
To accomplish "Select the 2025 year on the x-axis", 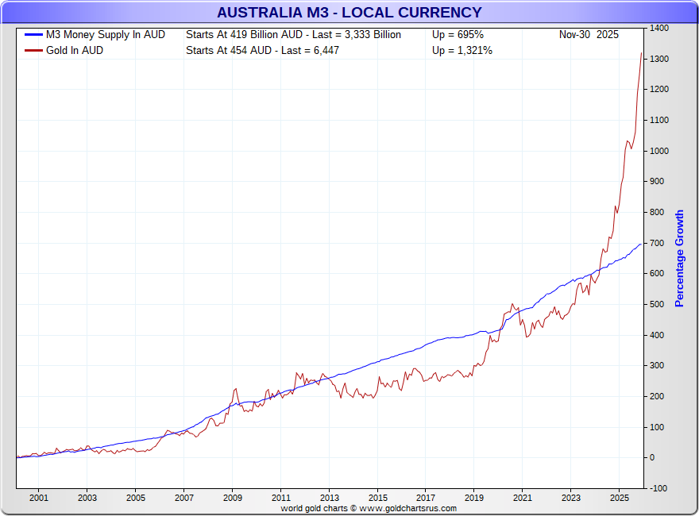I will click(619, 498).
